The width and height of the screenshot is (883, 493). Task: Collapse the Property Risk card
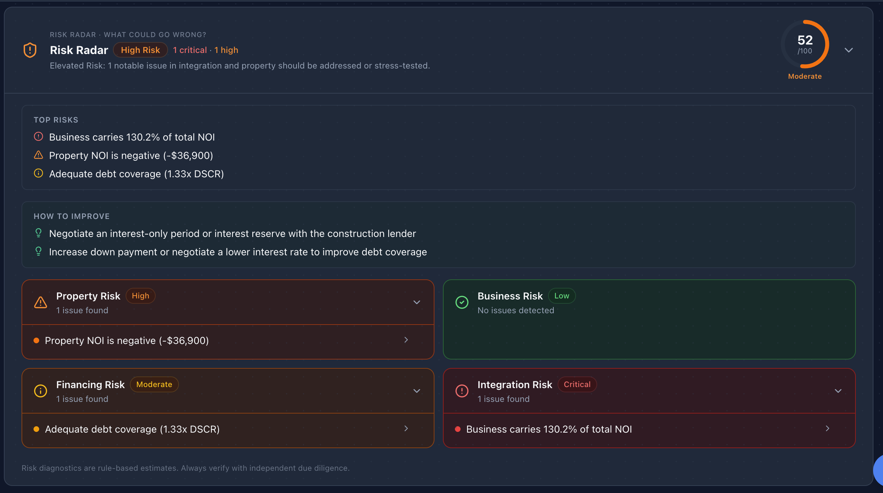click(417, 302)
